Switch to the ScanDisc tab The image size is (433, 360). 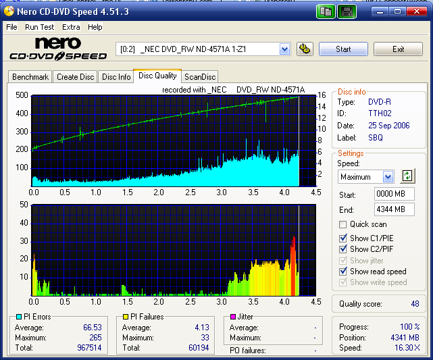click(x=200, y=77)
